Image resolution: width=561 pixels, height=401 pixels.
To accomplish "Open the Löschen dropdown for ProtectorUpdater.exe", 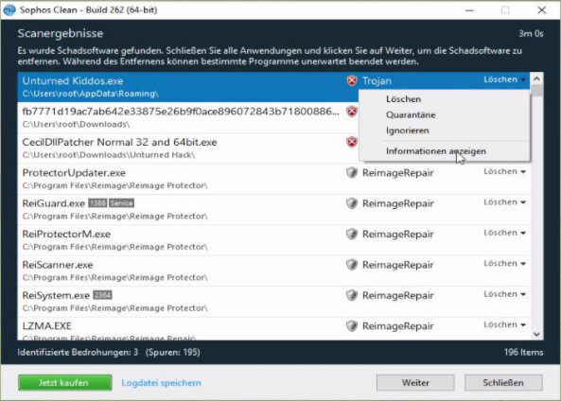I will [x=504, y=172].
